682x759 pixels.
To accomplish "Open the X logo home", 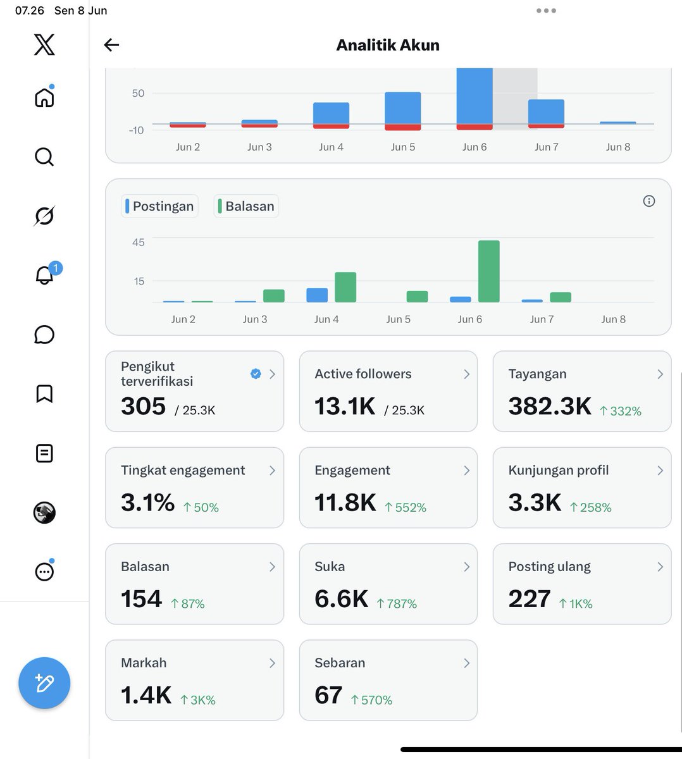I will (44, 45).
